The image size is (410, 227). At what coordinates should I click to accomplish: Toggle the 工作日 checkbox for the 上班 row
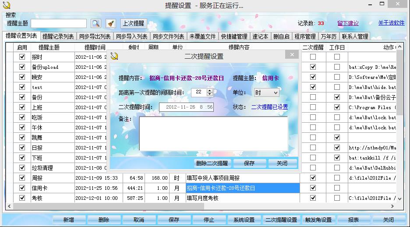(337, 107)
